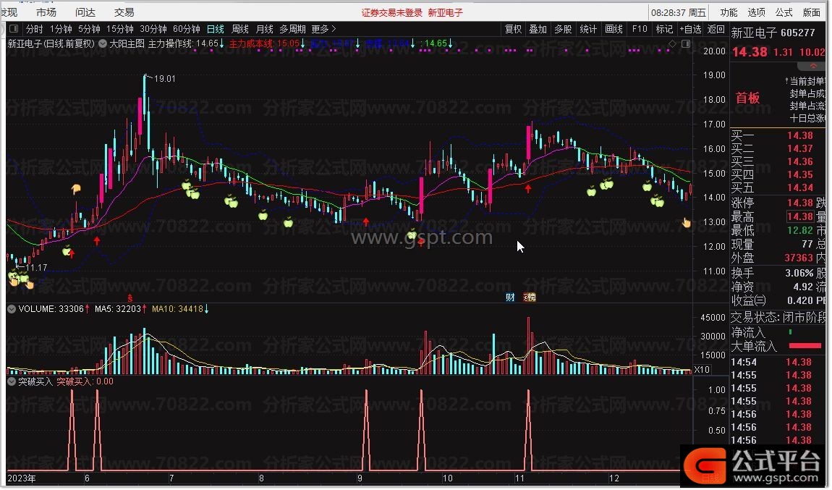Click the 08:28:37 周五 clock display
The image size is (832, 490).
click(679, 12)
